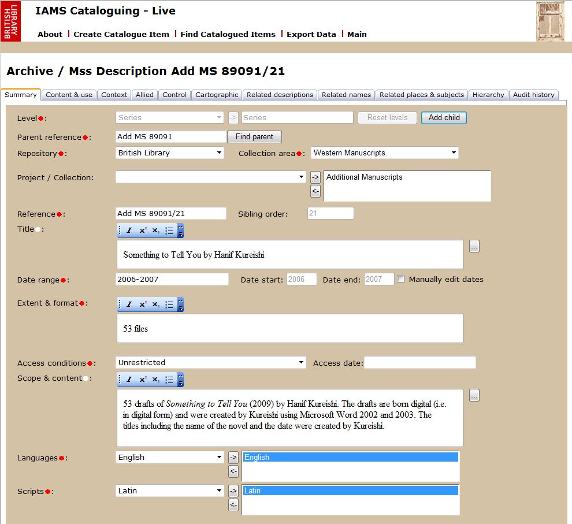This screenshot has height=524, width=572.
Task: Remove script from Scripts list
Action: (233, 505)
